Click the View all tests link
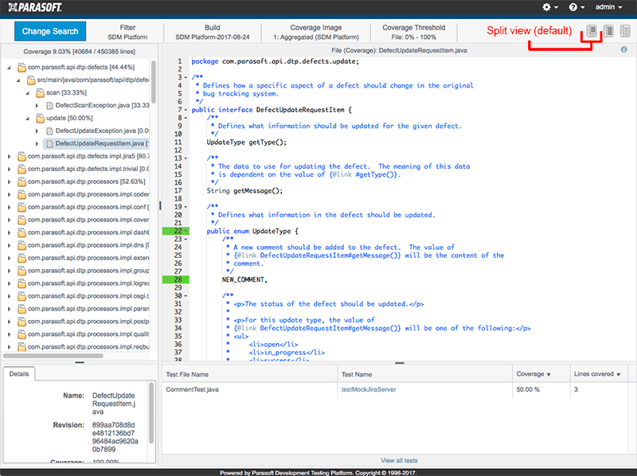The image size is (637, 476). click(x=399, y=461)
